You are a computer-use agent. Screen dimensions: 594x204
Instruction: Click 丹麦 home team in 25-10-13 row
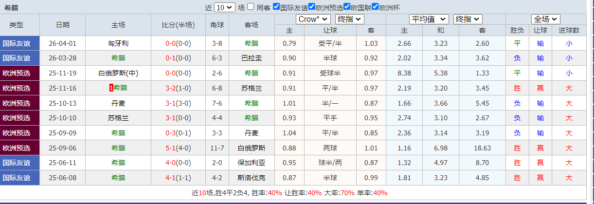point(118,103)
